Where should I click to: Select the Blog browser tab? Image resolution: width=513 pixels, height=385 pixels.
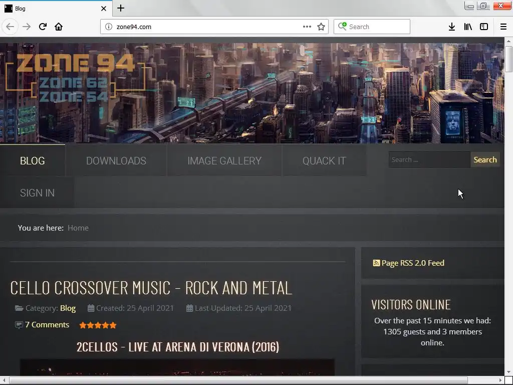[56, 9]
